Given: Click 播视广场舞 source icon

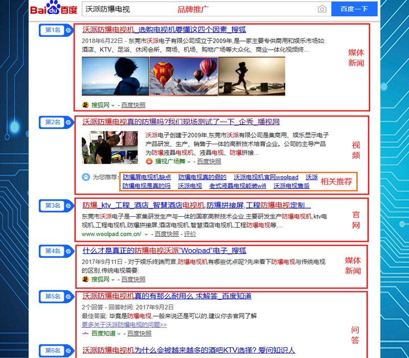Looking at the screenshot, I should point(149,161).
